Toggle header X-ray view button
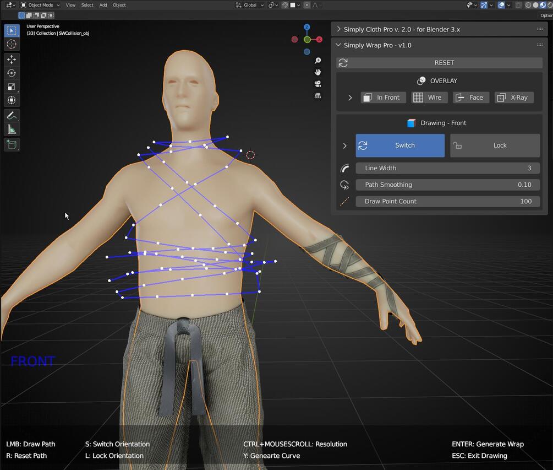The width and height of the screenshot is (553, 470). click(518, 5)
